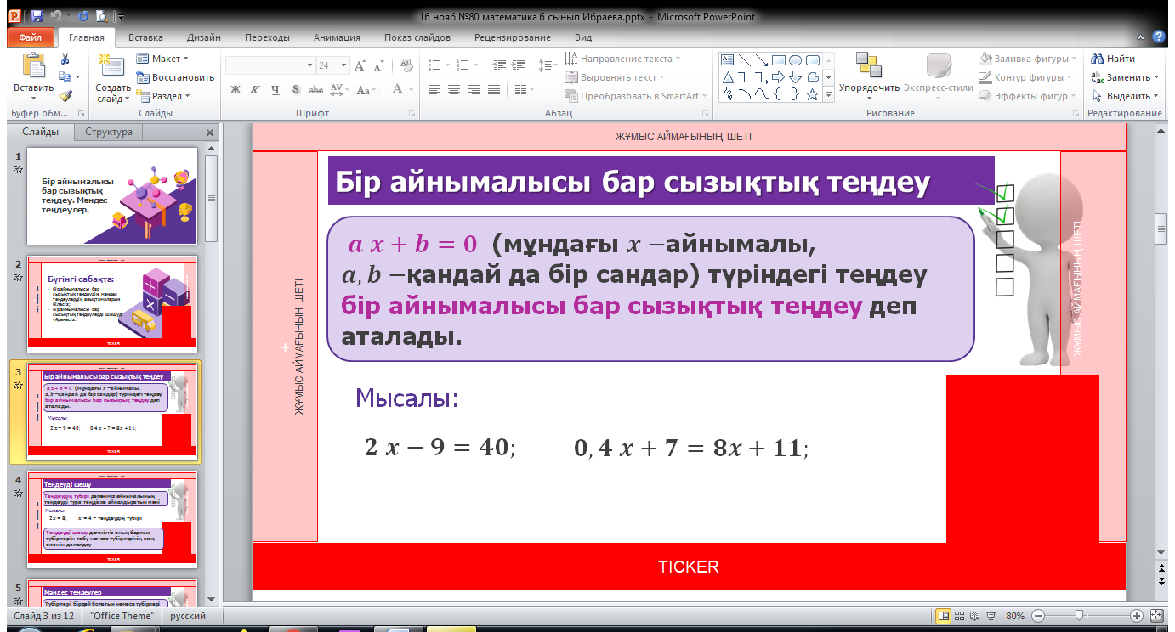1175x632 pixels.
Task: Open the Файл menu
Action: click(31, 37)
